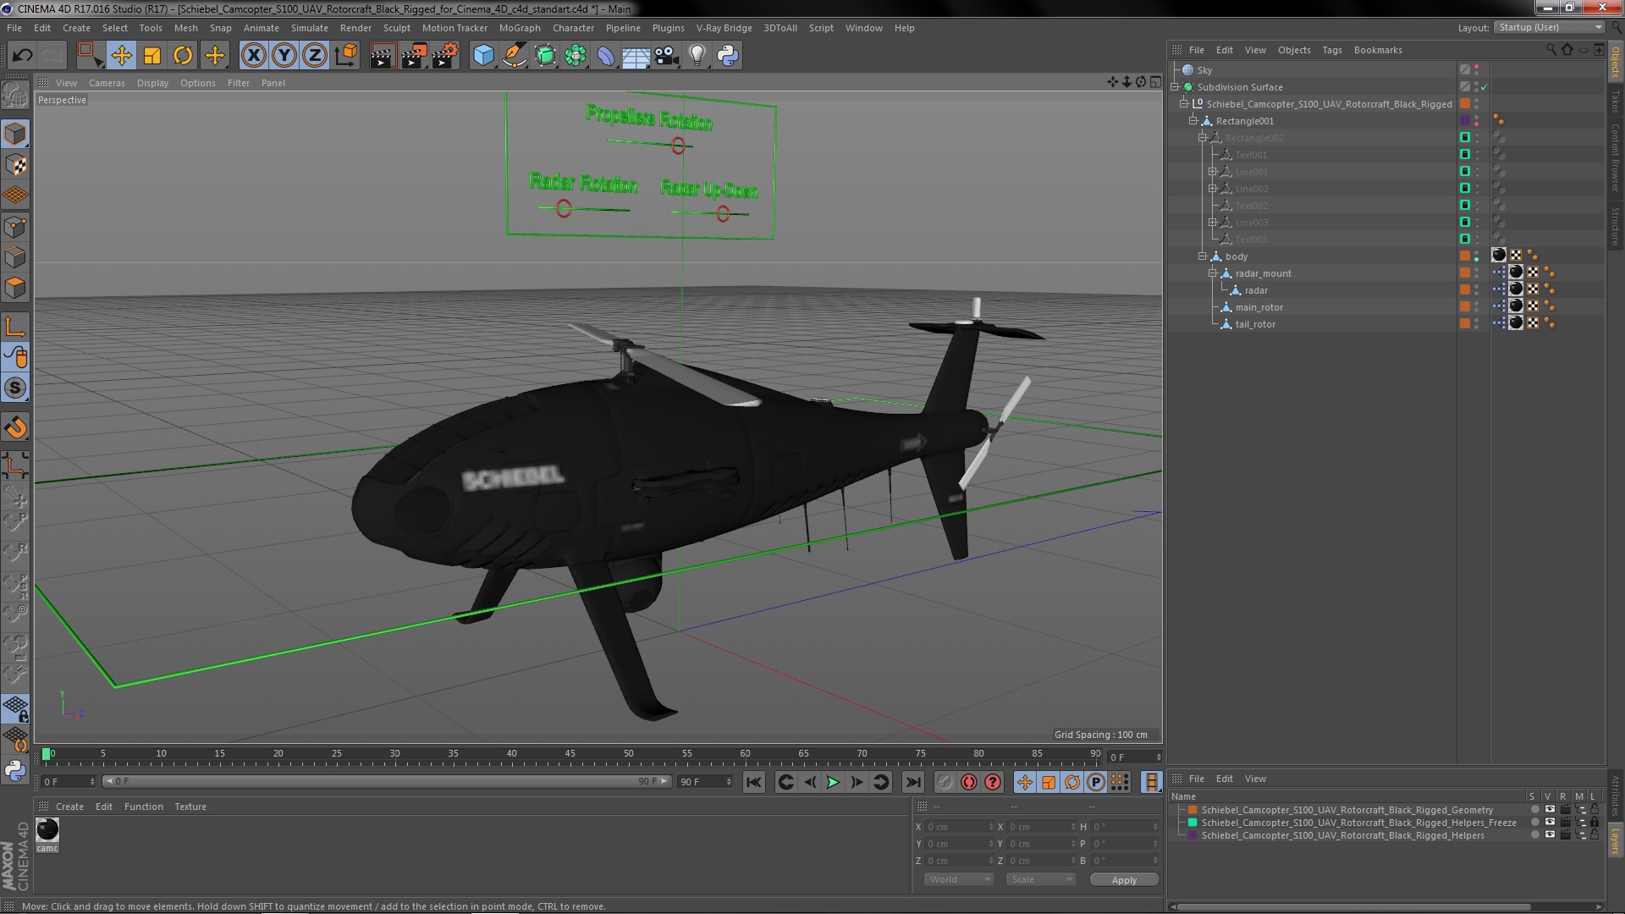The width and height of the screenshot is (1625, 914).
Task: Toggle Y axis lock
Action: coord(284,56)
